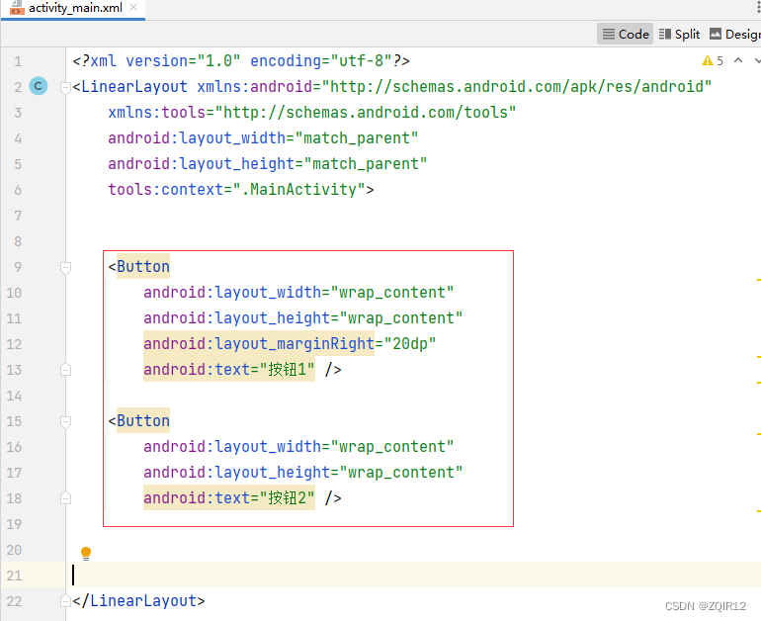This screenshot has width=761, height=621.
Task: Click fold end marker at closing LinearLayout line 22
Action: (65, 601)
